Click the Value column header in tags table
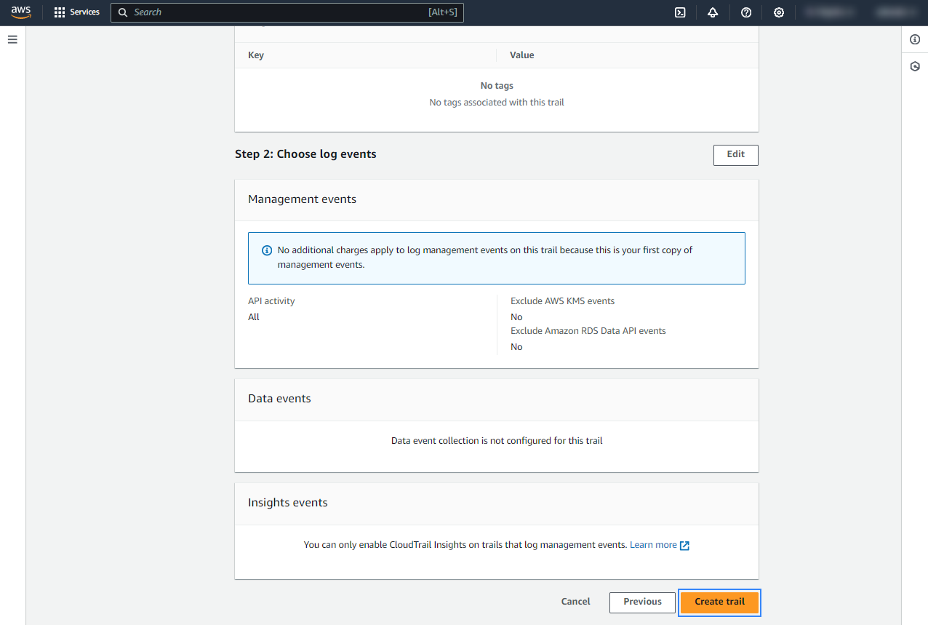 [x=521, y=55]
